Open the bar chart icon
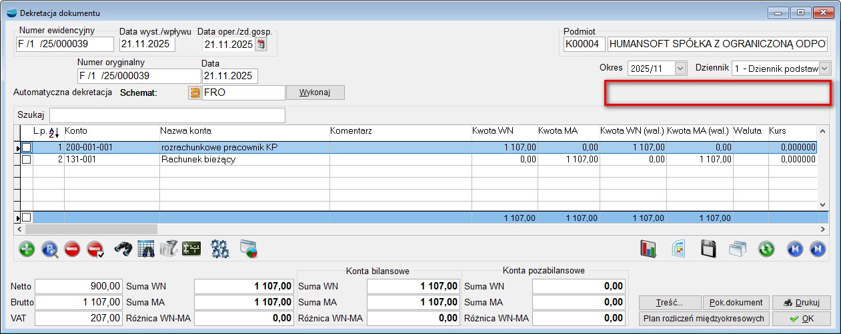The width and height of the screenshot is (841, 334). coord(648,250)
